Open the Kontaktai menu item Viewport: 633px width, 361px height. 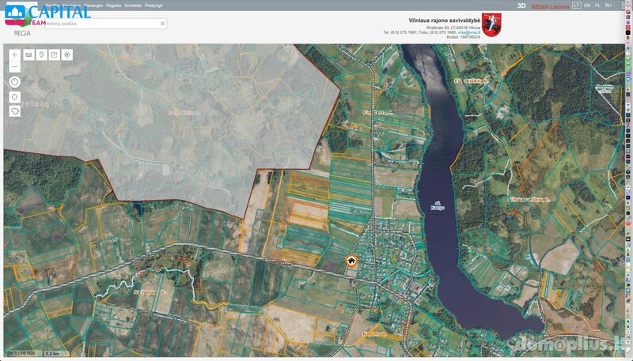(133, 6)
